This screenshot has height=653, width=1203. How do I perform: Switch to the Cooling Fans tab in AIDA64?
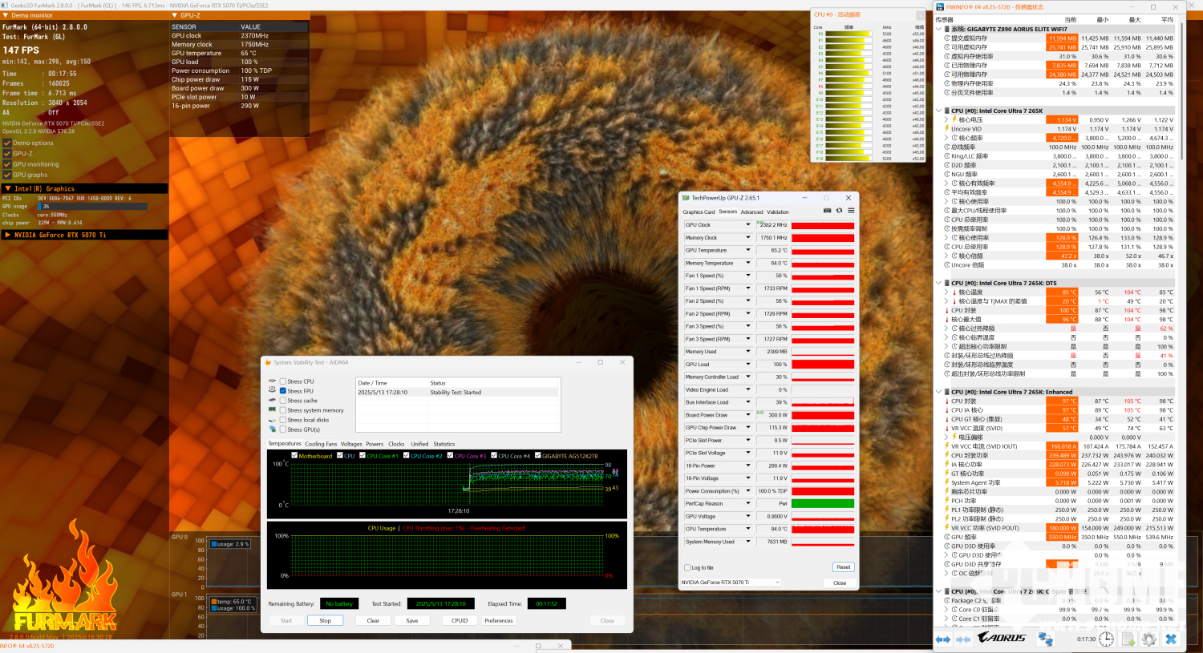[x=321, y=444]
